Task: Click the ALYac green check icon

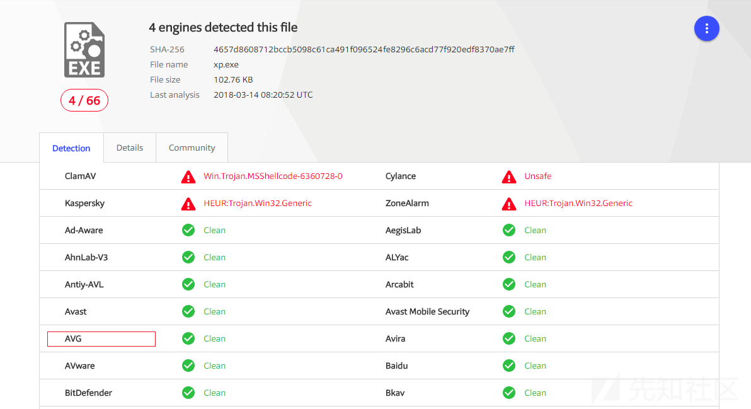Action: click(x=509, y=257)
